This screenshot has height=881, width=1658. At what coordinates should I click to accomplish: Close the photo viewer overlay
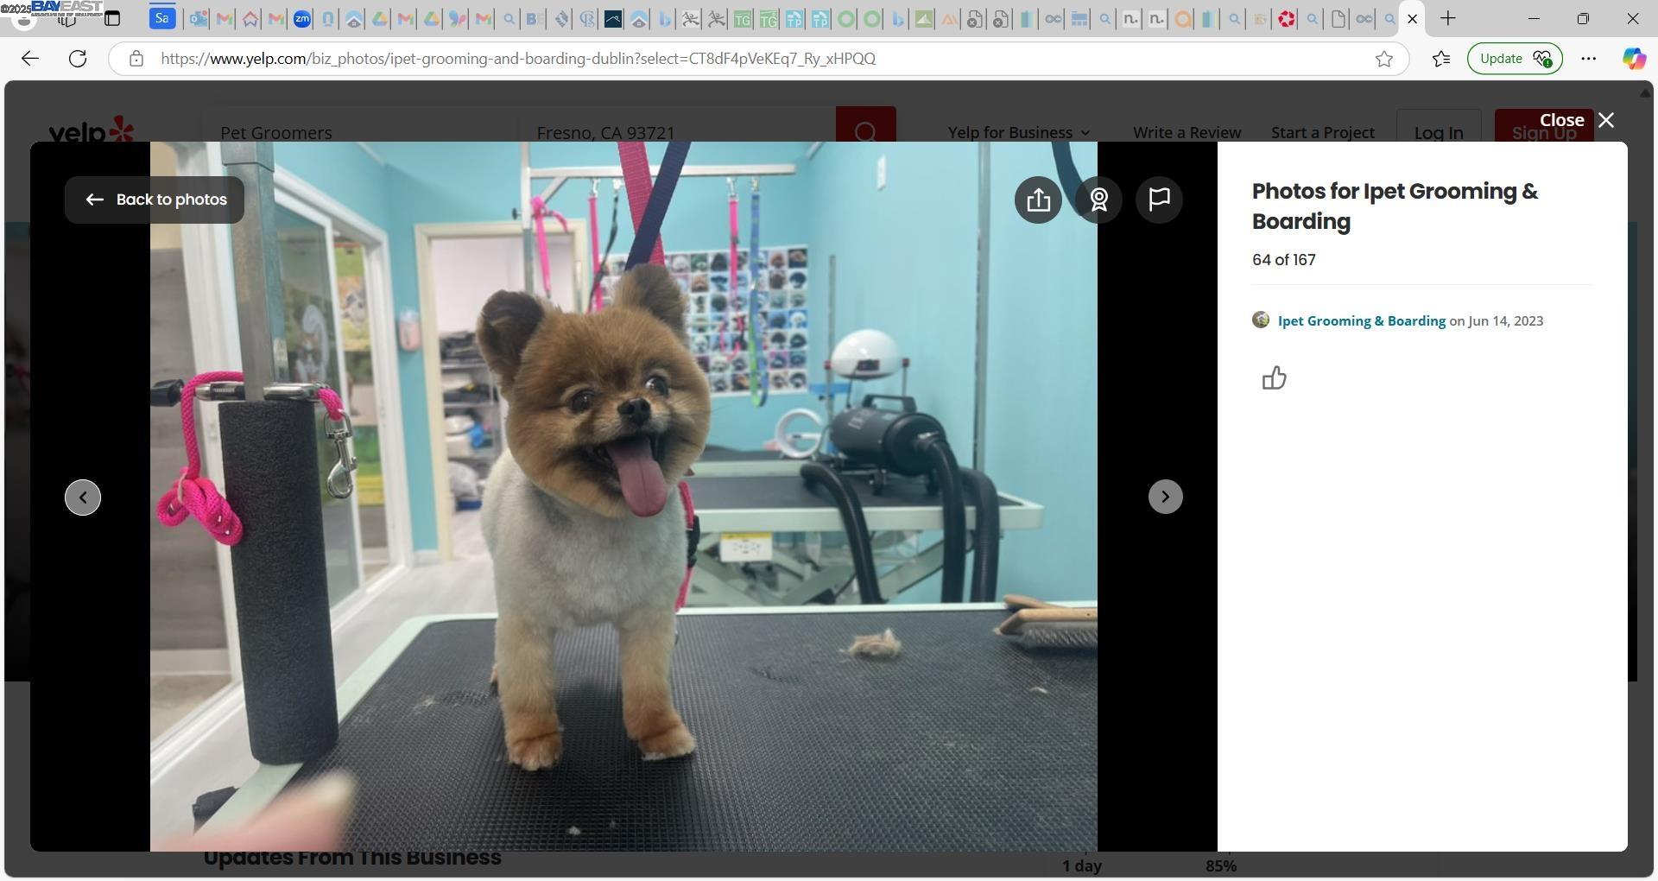click(x=1577, y=120)
